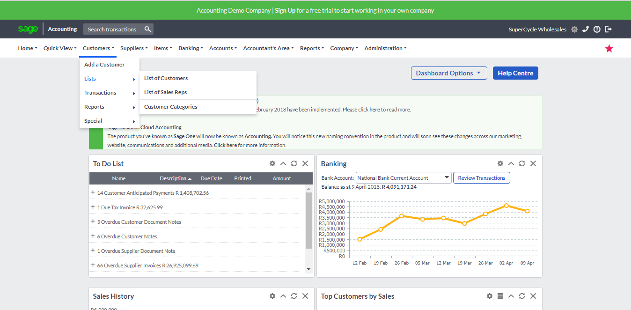Open the help question mark icon

point(597,29)
